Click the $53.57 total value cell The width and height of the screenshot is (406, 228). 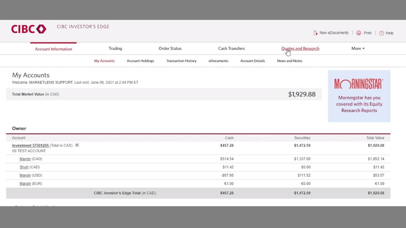coord(379,175)
